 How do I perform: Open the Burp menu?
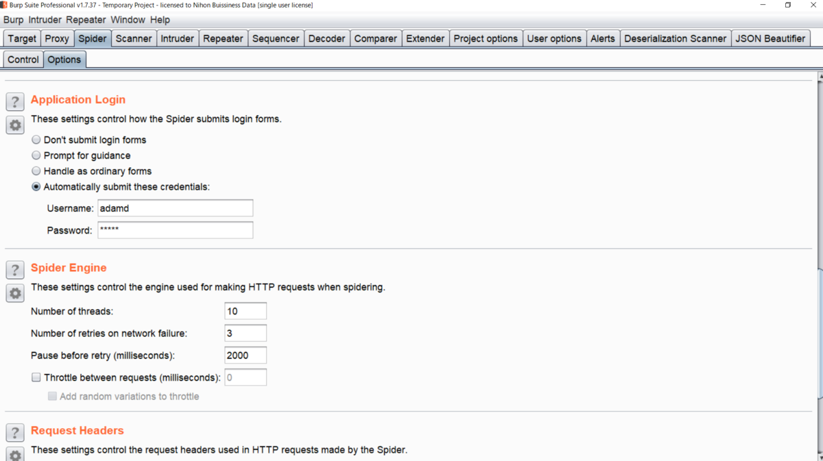[13, 20]
